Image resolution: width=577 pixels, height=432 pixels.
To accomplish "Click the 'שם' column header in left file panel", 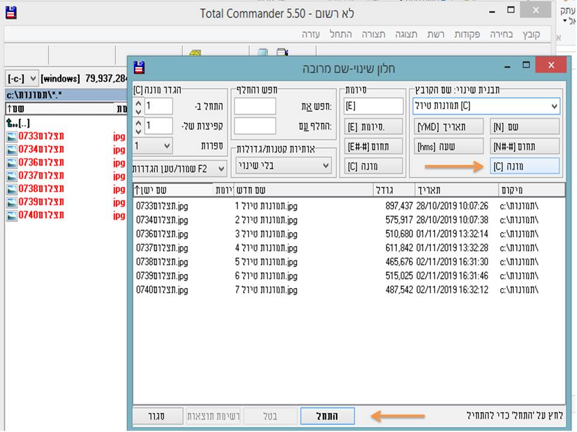I will 61,109.
